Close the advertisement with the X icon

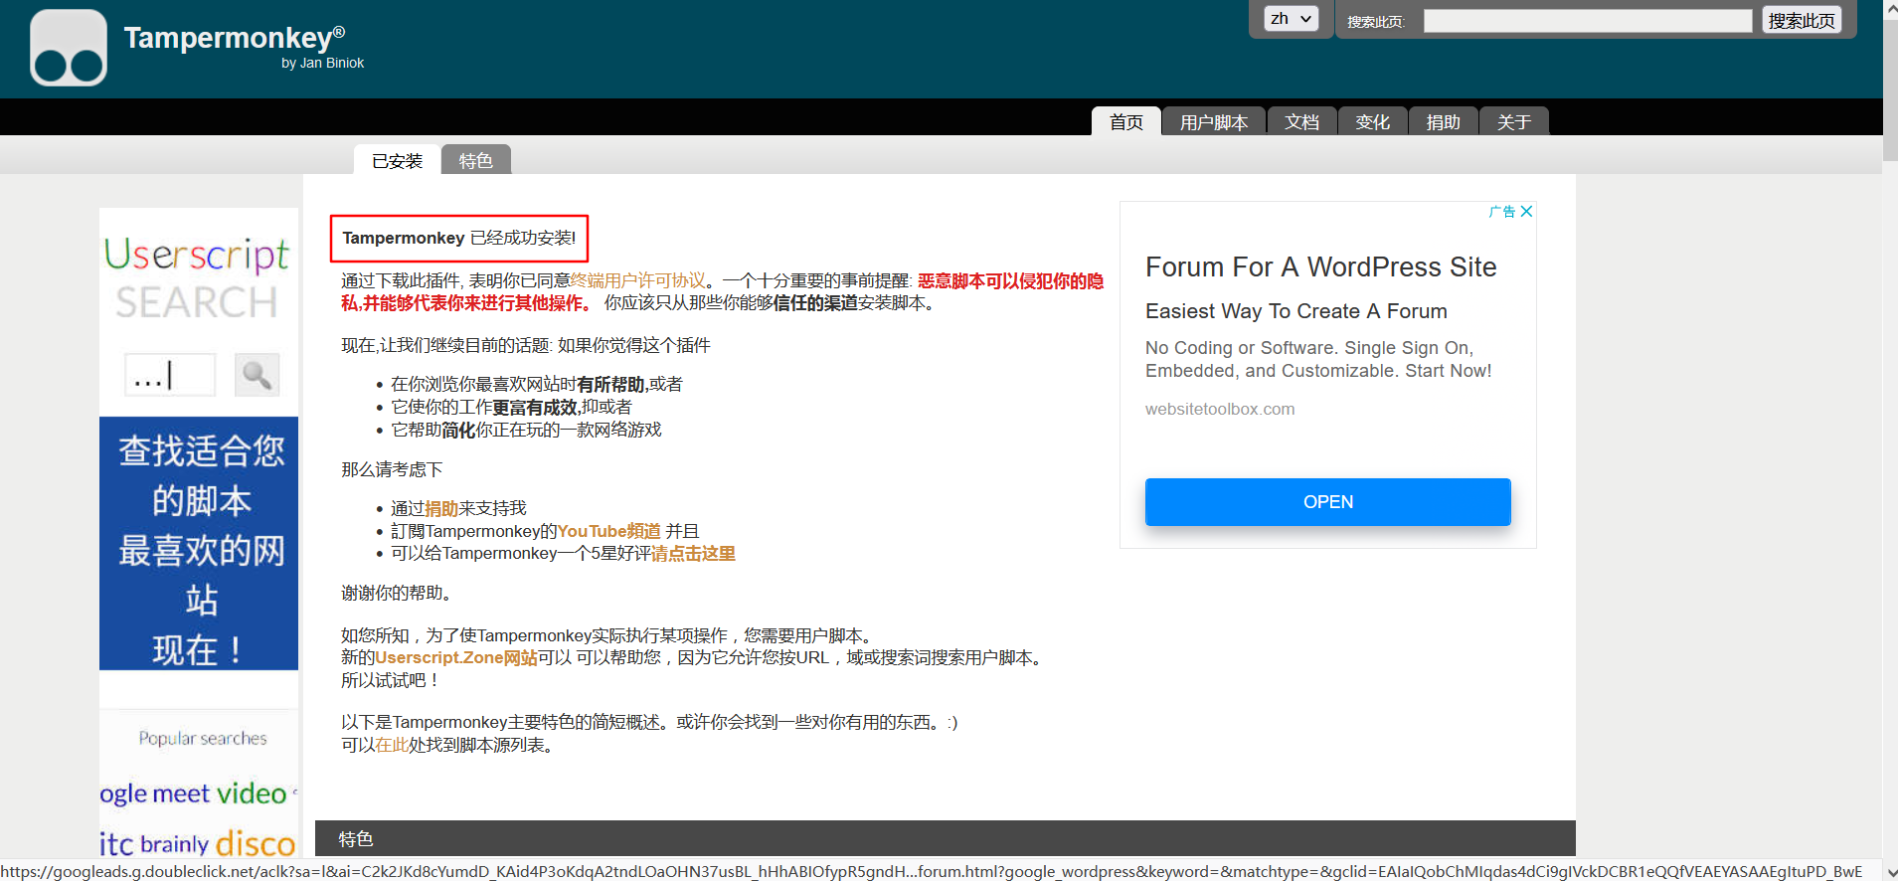[x=1526, y=211]
